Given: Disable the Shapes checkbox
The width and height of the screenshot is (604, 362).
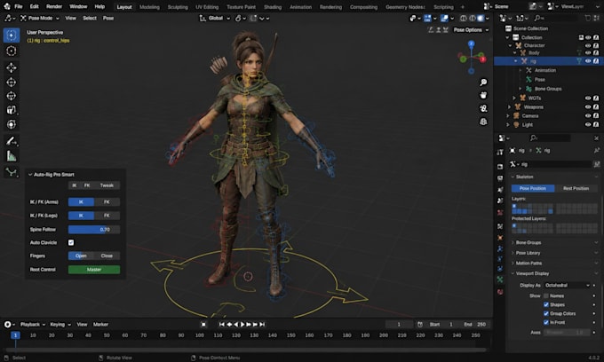Looking at the screenshot, I should 546,304.
